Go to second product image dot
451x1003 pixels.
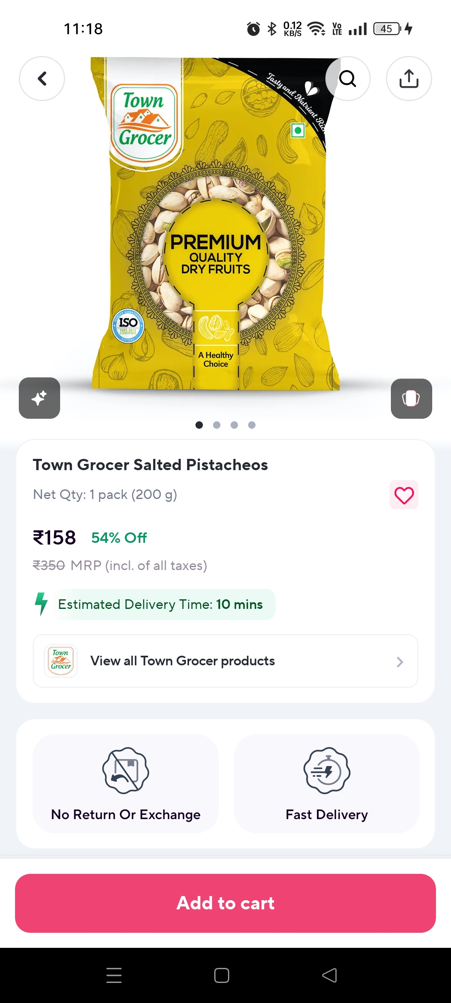217,425
